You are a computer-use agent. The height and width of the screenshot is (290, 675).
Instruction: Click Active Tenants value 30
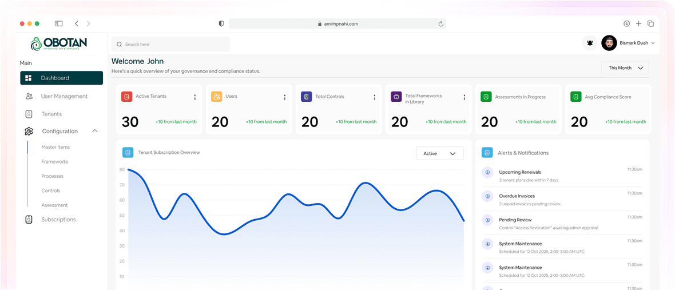[130, 122]
